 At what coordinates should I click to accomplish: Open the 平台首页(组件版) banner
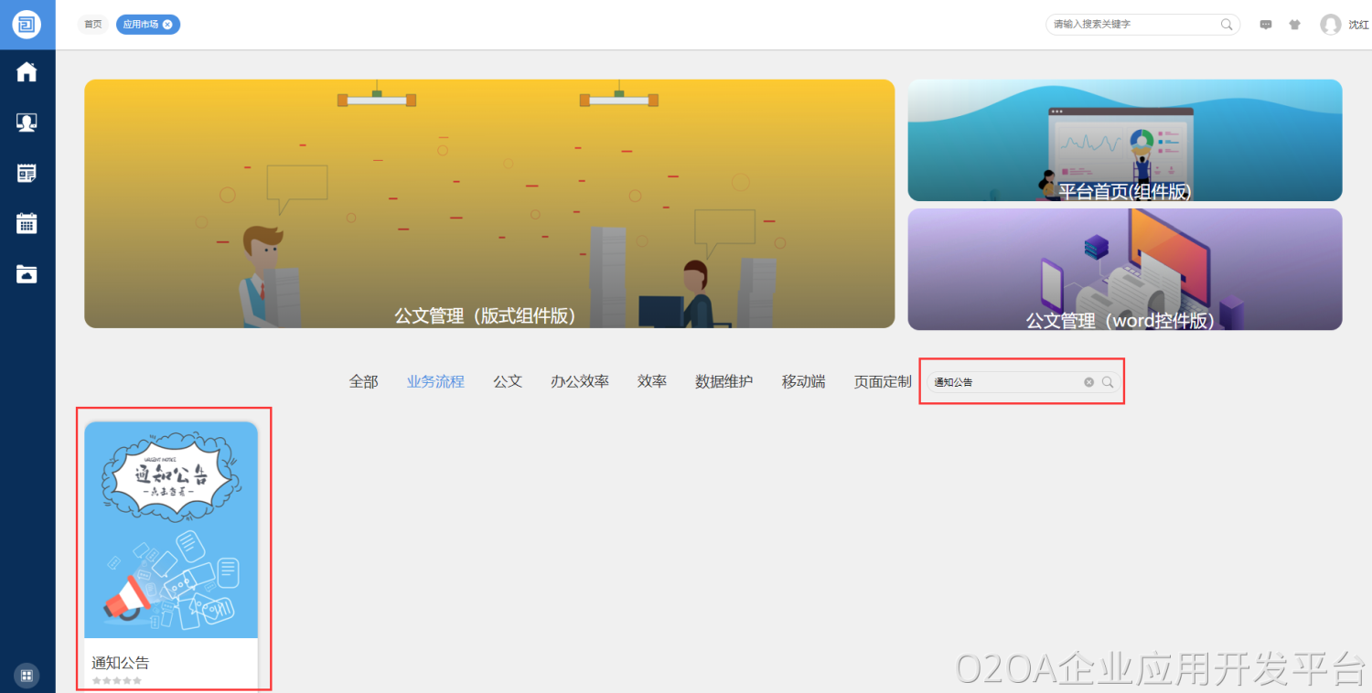[x=1124, y=140]
